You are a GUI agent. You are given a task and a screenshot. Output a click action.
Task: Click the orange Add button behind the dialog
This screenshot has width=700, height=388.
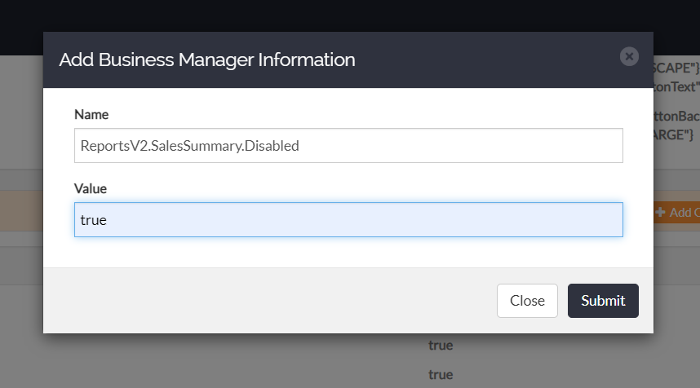point(677,212)
